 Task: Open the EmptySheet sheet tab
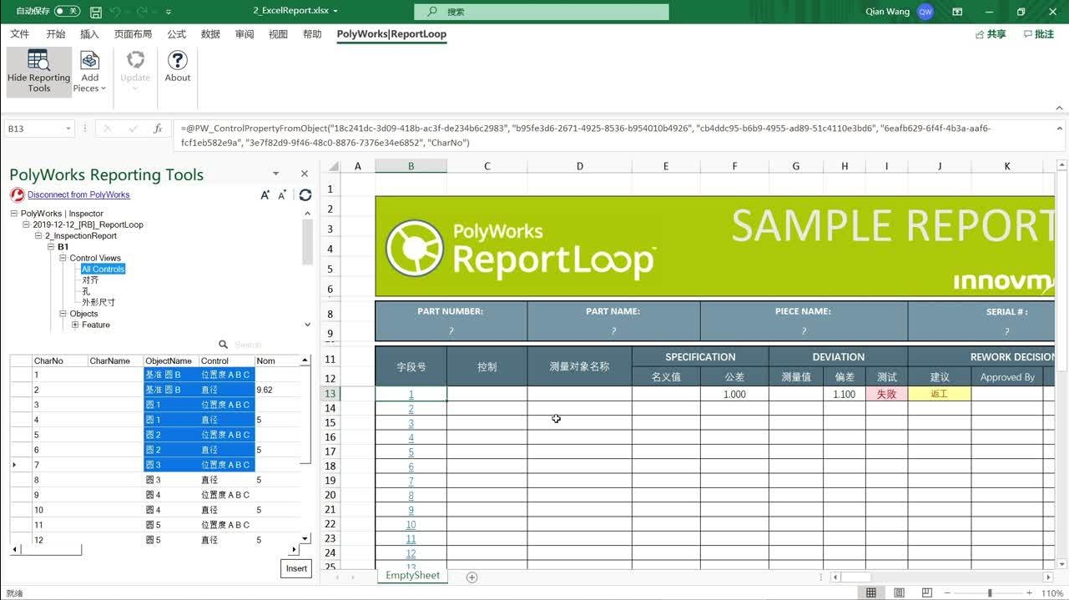point(412,576)
